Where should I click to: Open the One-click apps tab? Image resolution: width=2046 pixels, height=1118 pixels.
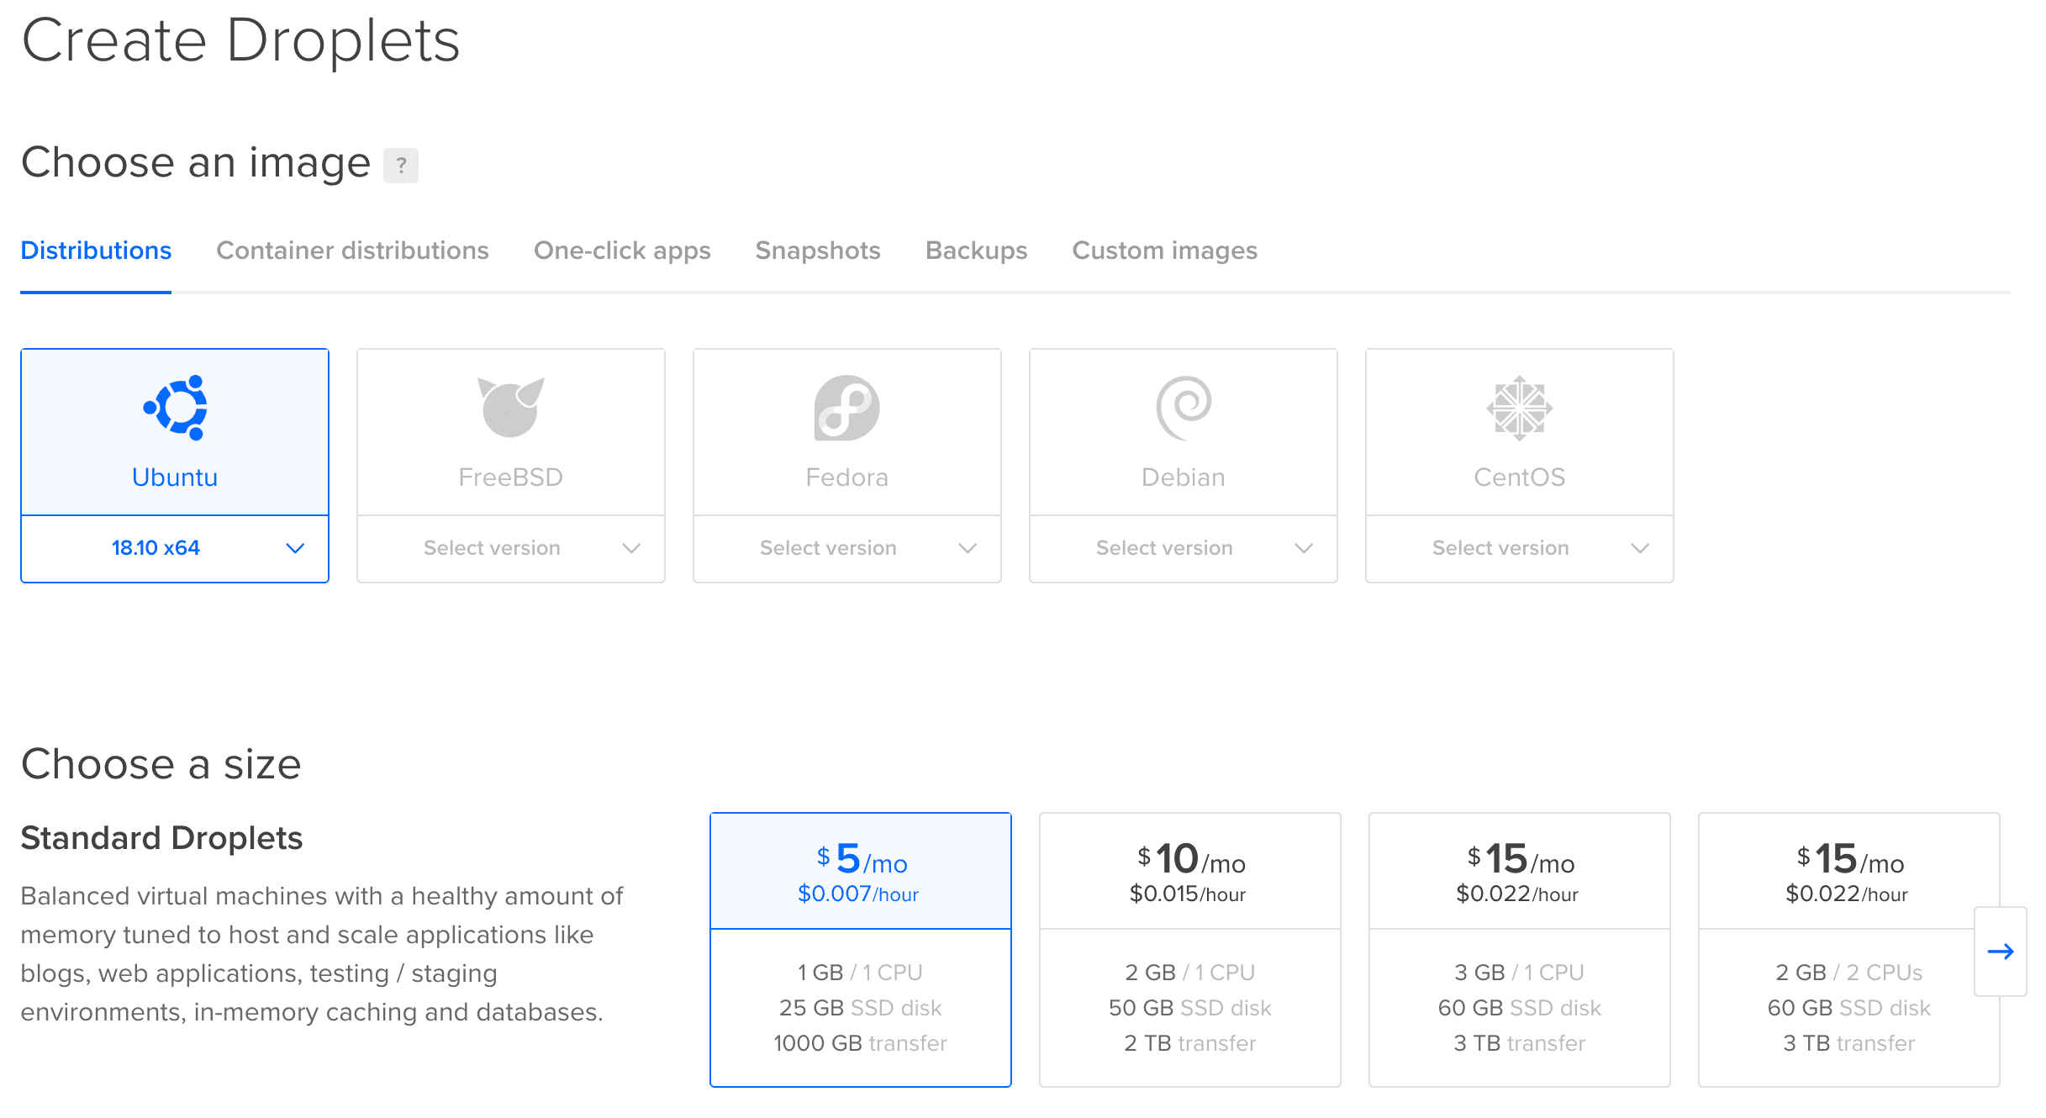622,250
